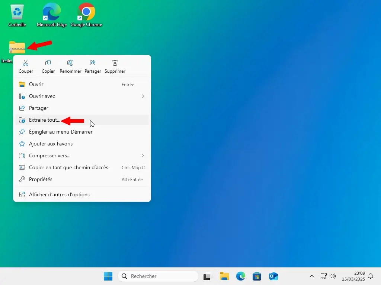381x285 pixels.
Task: Open the Windows Start menu
Action: [x=108, y=276]
